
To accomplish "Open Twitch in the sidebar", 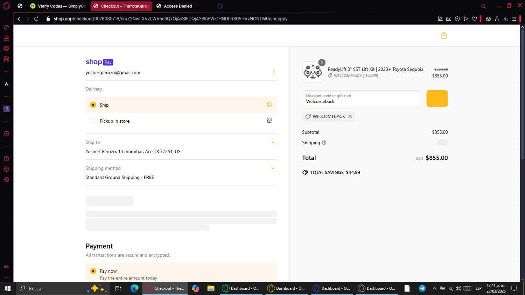I will click(6, 109).
